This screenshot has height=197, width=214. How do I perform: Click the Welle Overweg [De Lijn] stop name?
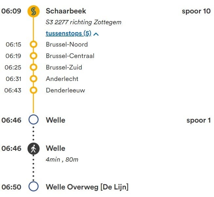tap(87, 187)
